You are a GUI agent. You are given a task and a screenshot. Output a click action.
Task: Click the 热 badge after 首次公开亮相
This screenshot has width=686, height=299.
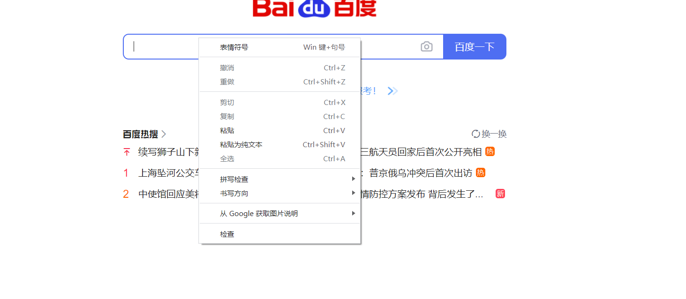[490, 151]
